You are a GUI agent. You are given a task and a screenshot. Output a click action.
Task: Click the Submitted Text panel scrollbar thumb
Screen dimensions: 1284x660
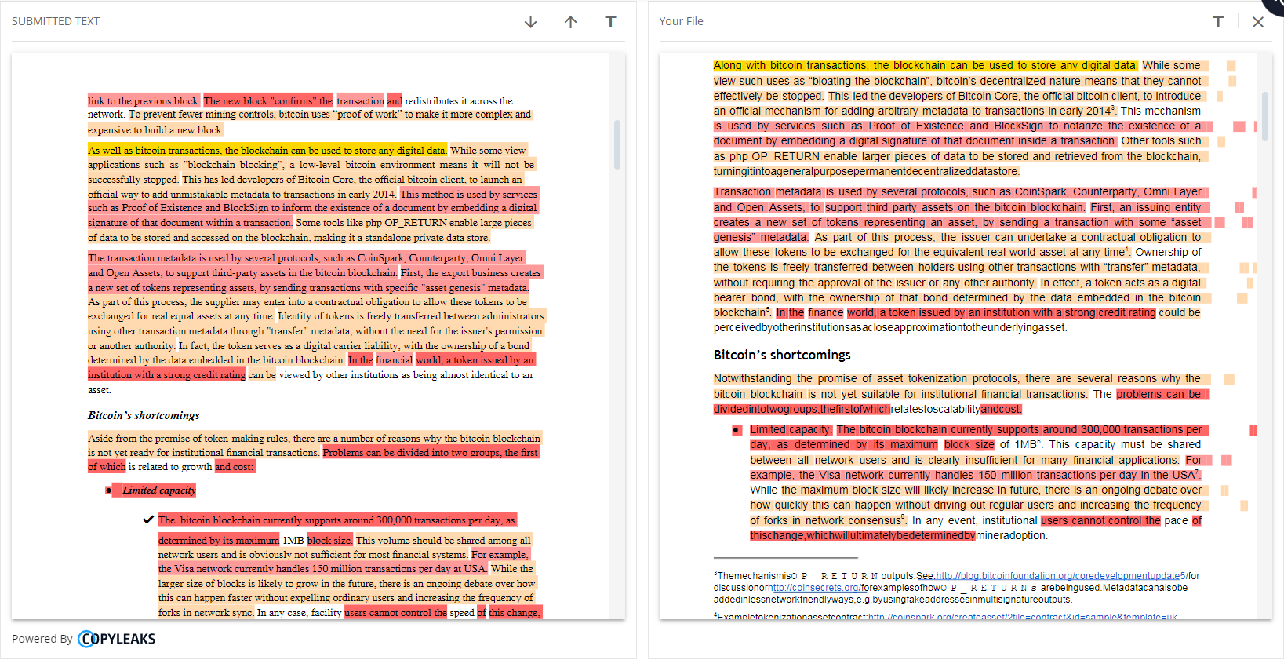pos(617,144)
